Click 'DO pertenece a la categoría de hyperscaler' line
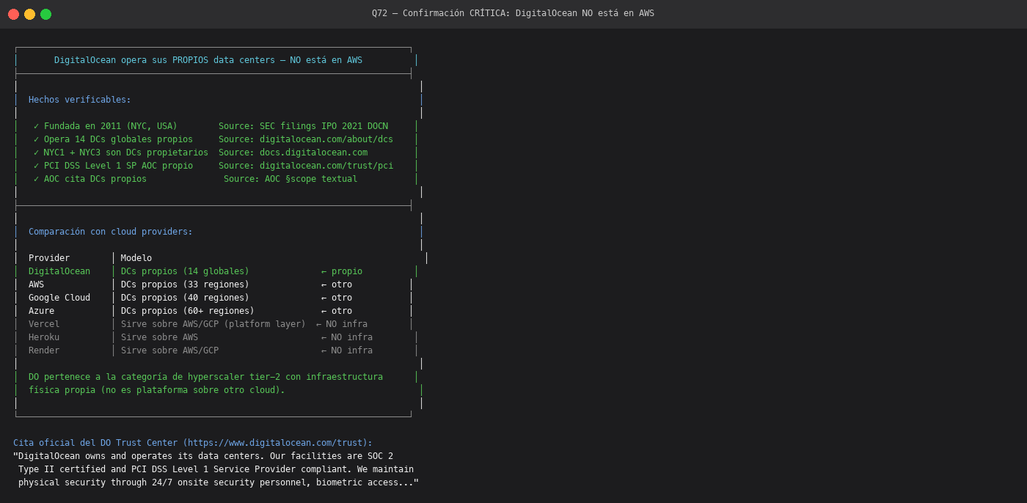The width and height of the screenshot is (1027, 503). [205, 377]
